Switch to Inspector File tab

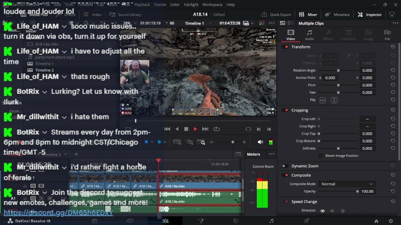[387, 35]
